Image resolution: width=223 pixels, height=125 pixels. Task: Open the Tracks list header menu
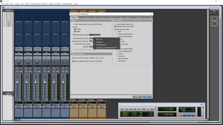click(13, 10)
